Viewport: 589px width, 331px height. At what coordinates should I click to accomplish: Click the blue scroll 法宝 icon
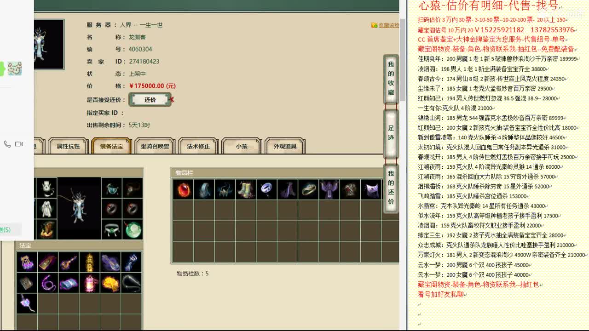pyautogui.click(x=69, y=283)
